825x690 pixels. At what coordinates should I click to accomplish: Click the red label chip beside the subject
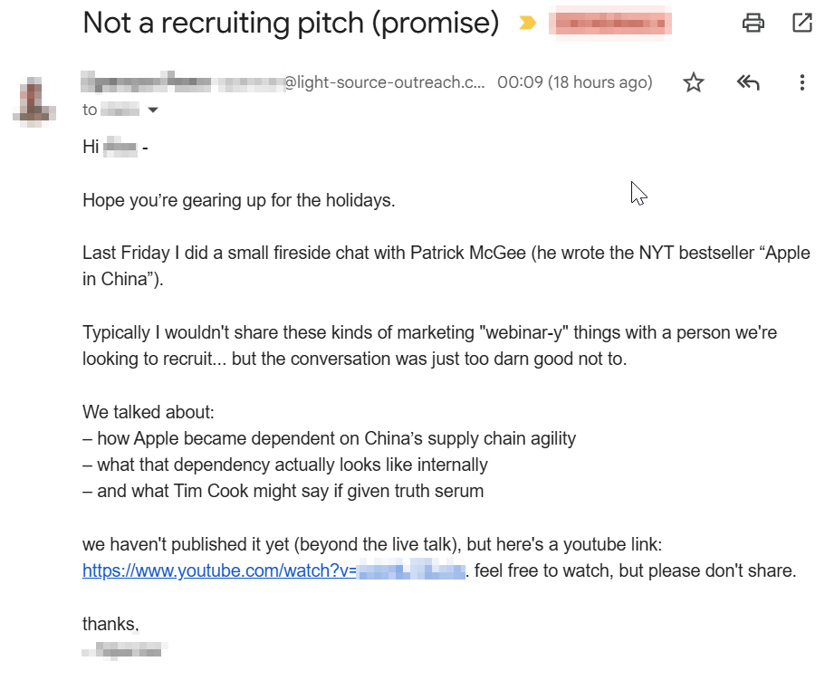point(611,24)
